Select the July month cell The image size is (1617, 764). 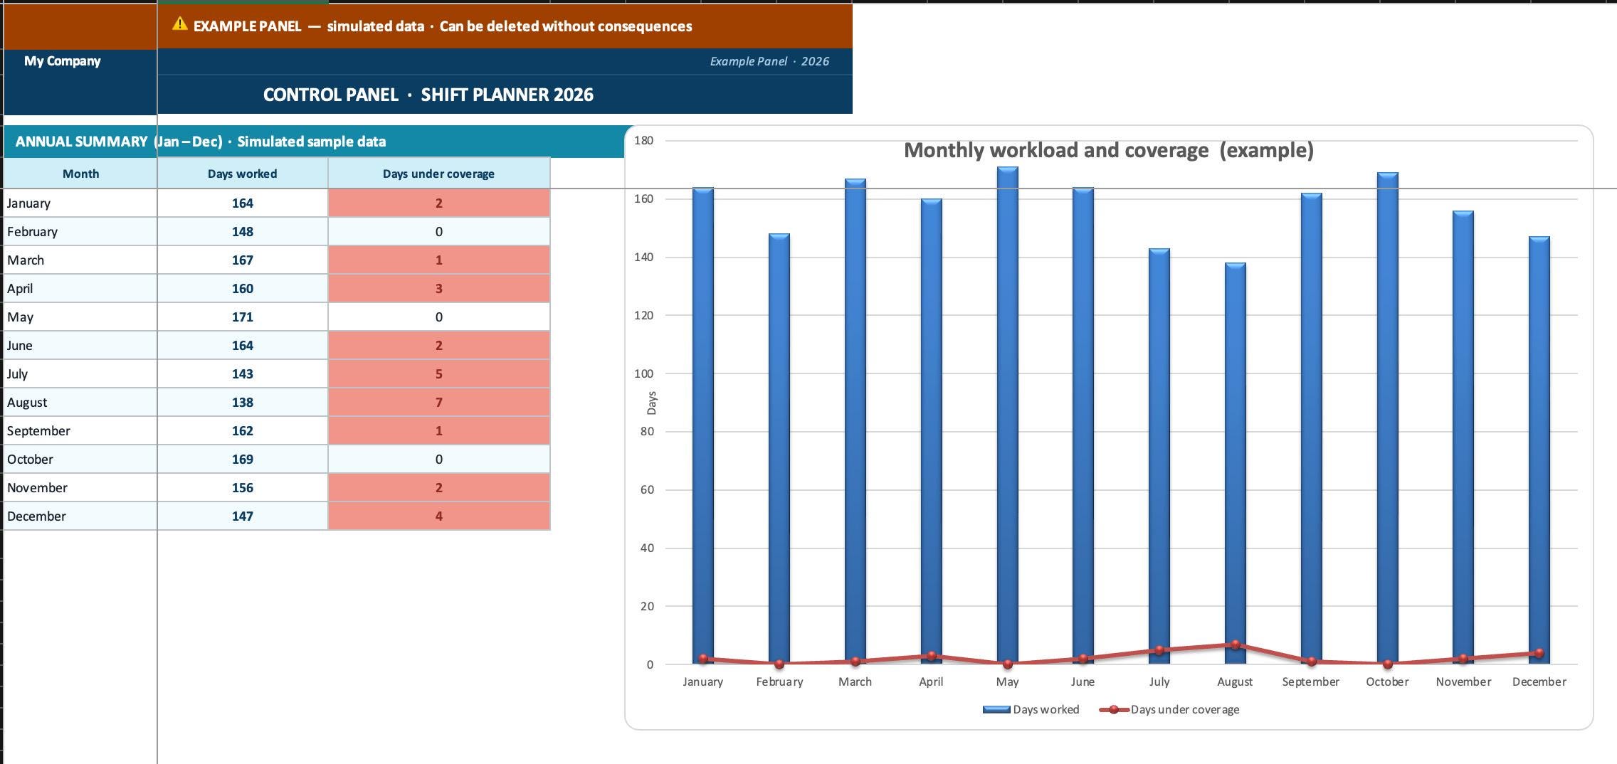[80, 374]
